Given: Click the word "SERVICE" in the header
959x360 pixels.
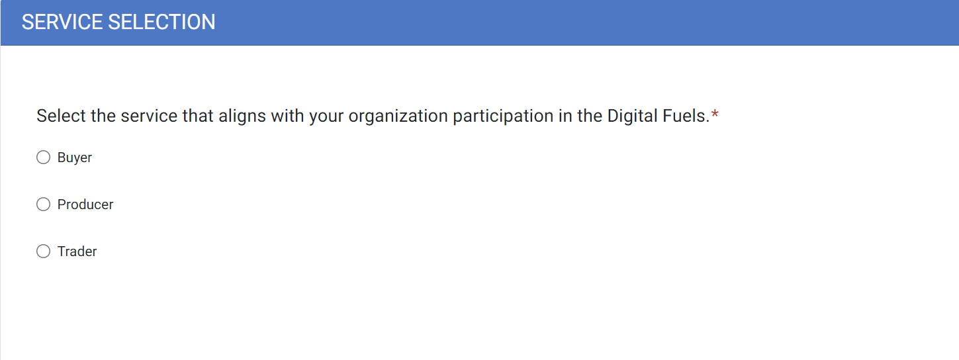Looking at the screenshot, I should 63,22.
